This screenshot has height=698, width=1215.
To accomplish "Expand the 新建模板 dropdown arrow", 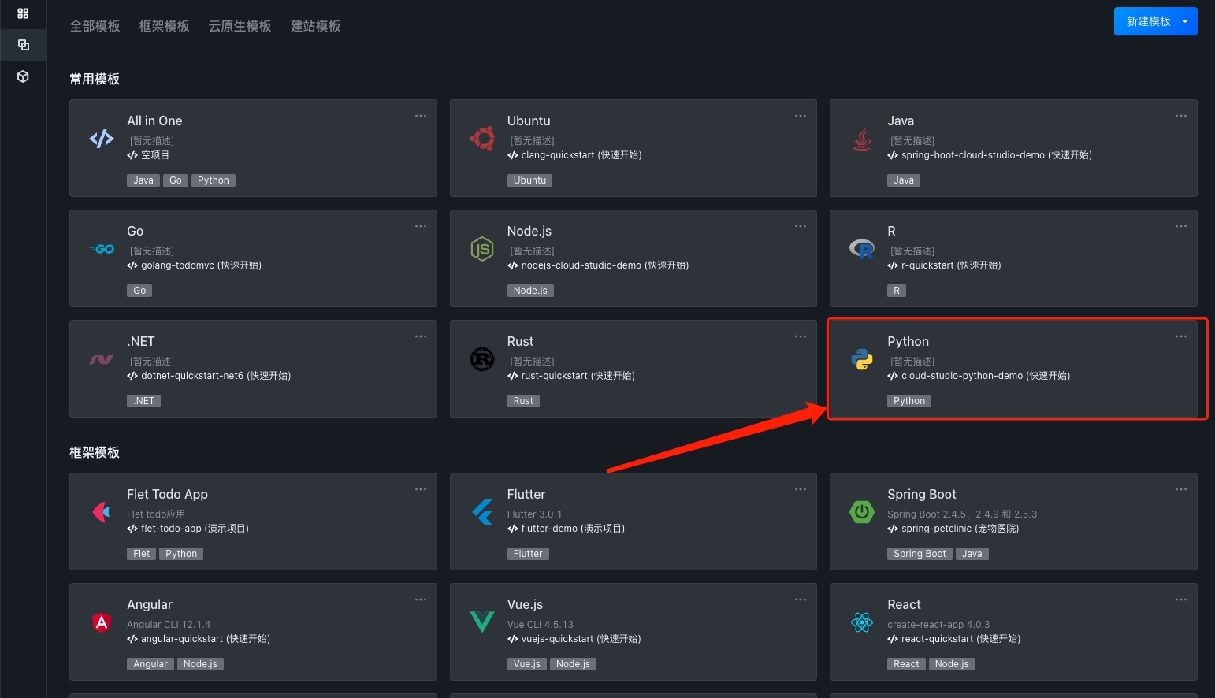I will (1185, 21).
